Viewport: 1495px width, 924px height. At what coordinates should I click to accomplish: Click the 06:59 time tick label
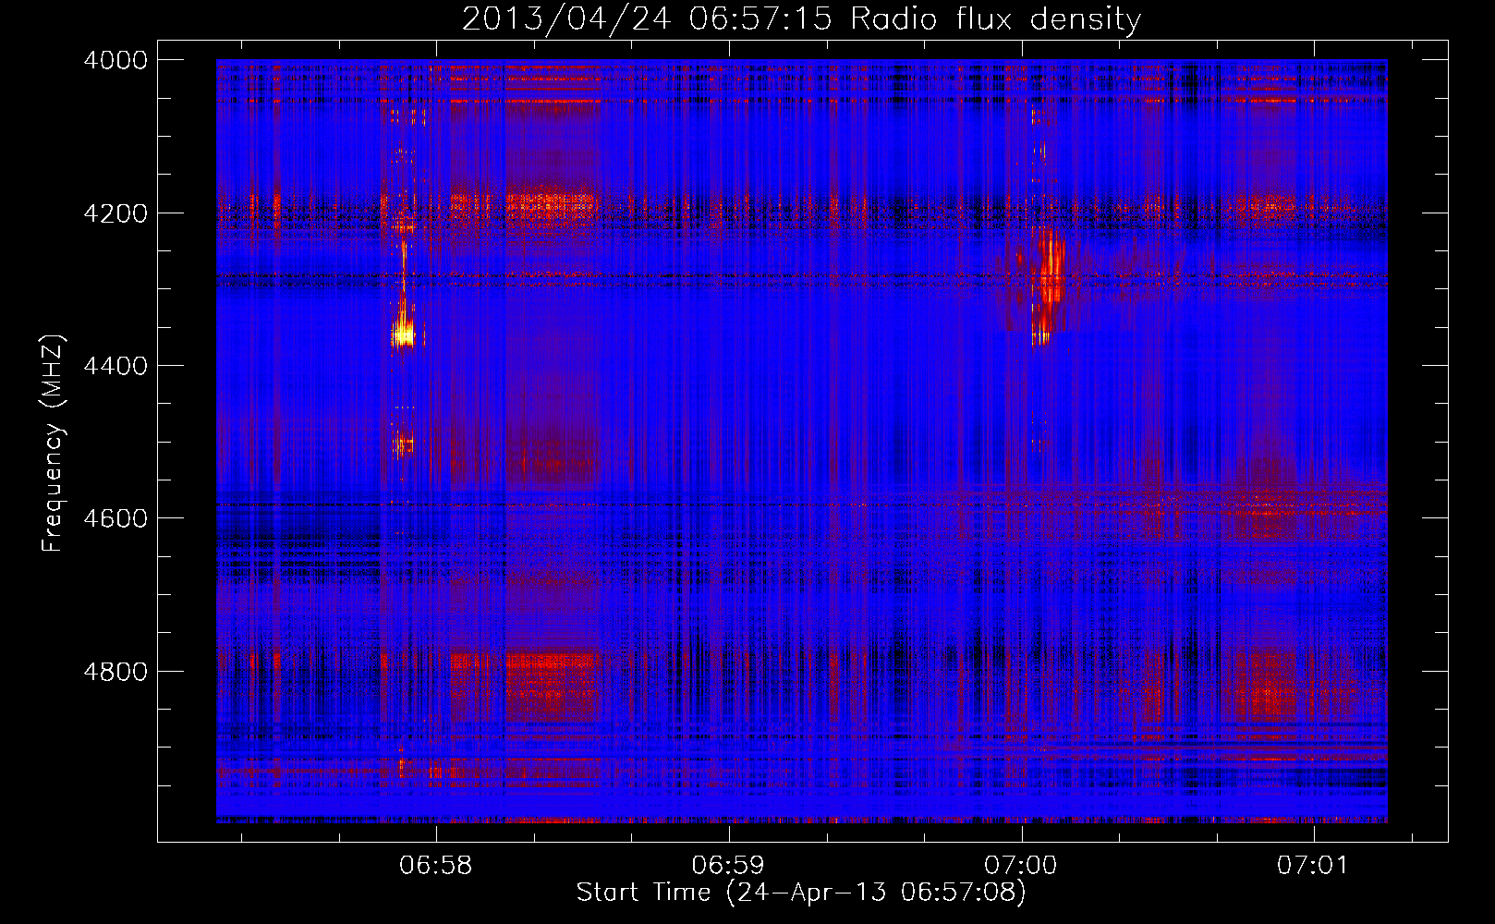click(728, 865)
